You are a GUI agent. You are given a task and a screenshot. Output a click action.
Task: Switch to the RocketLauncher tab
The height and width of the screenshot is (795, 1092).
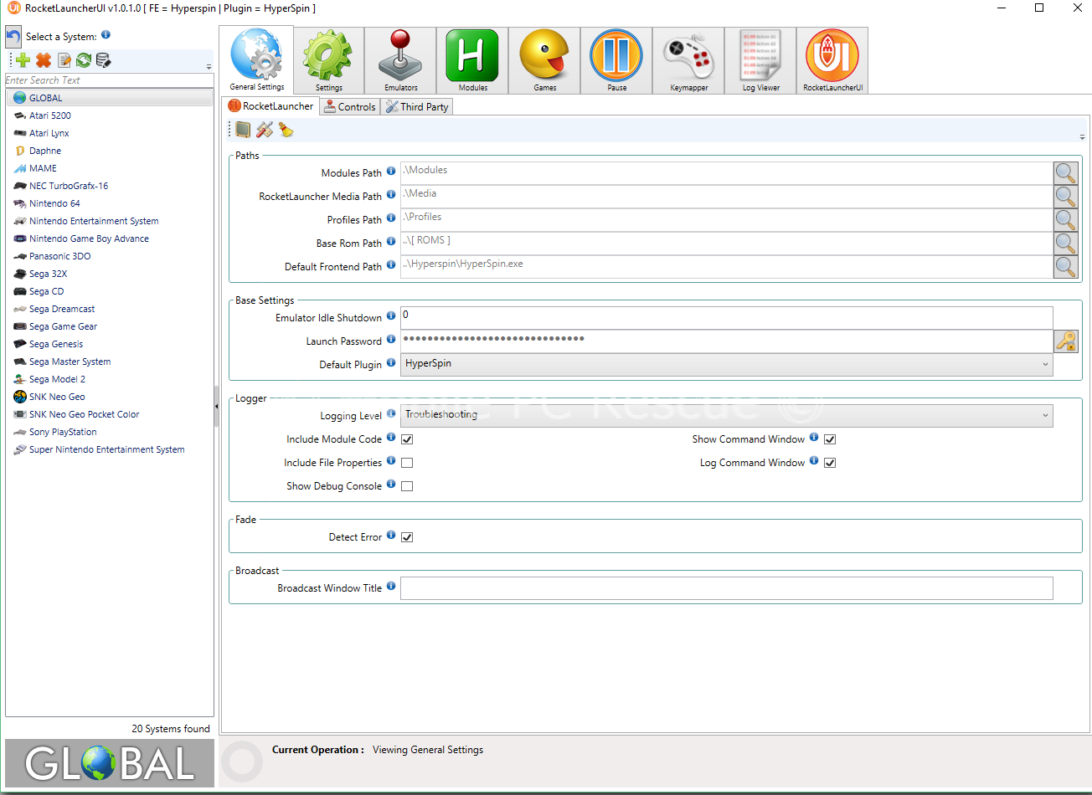coord(271,106)
